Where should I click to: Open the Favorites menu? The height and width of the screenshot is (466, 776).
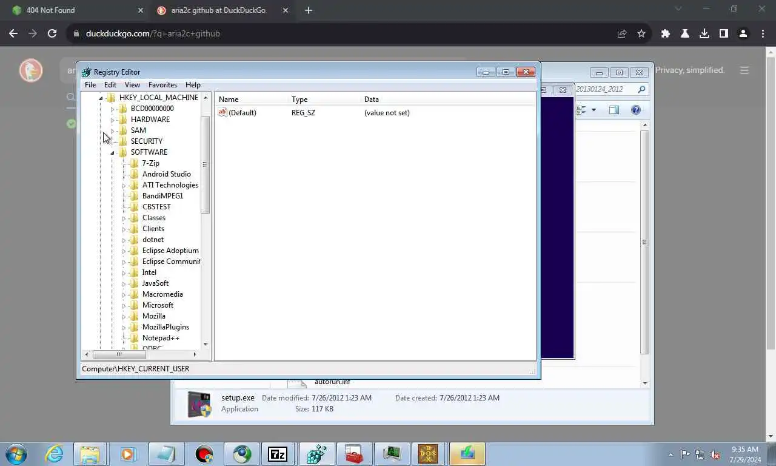(x=163, y=85)
